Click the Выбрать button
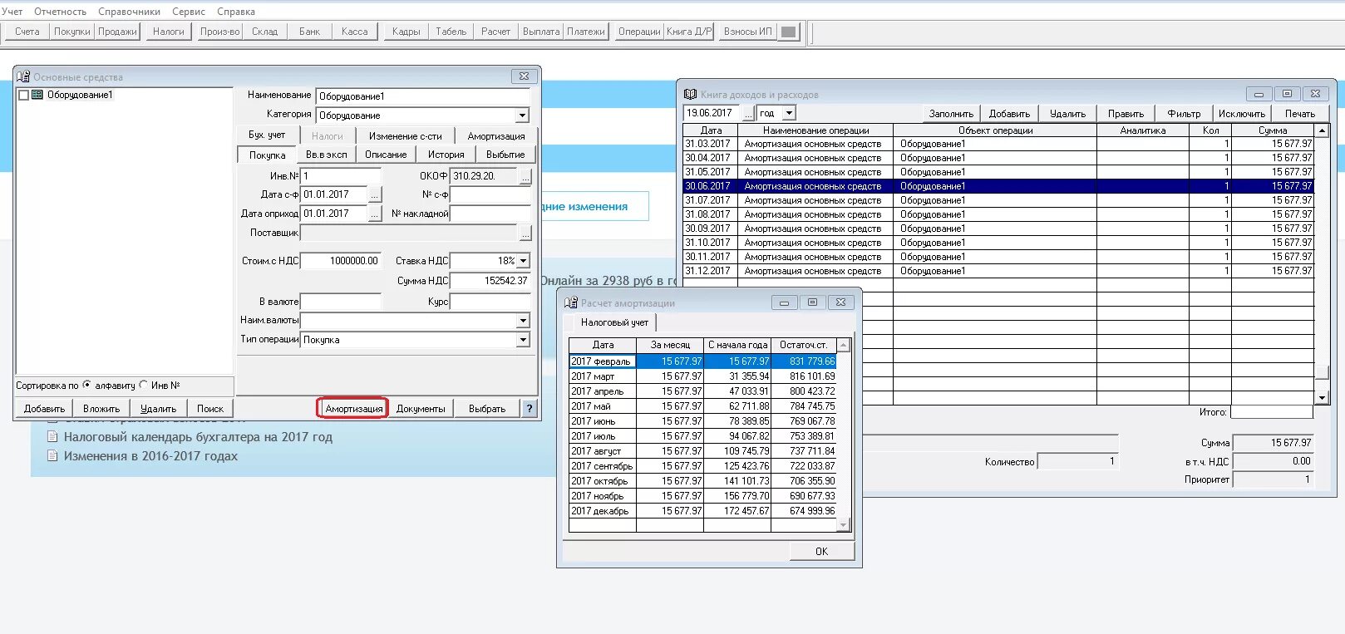 pos(487,408)
